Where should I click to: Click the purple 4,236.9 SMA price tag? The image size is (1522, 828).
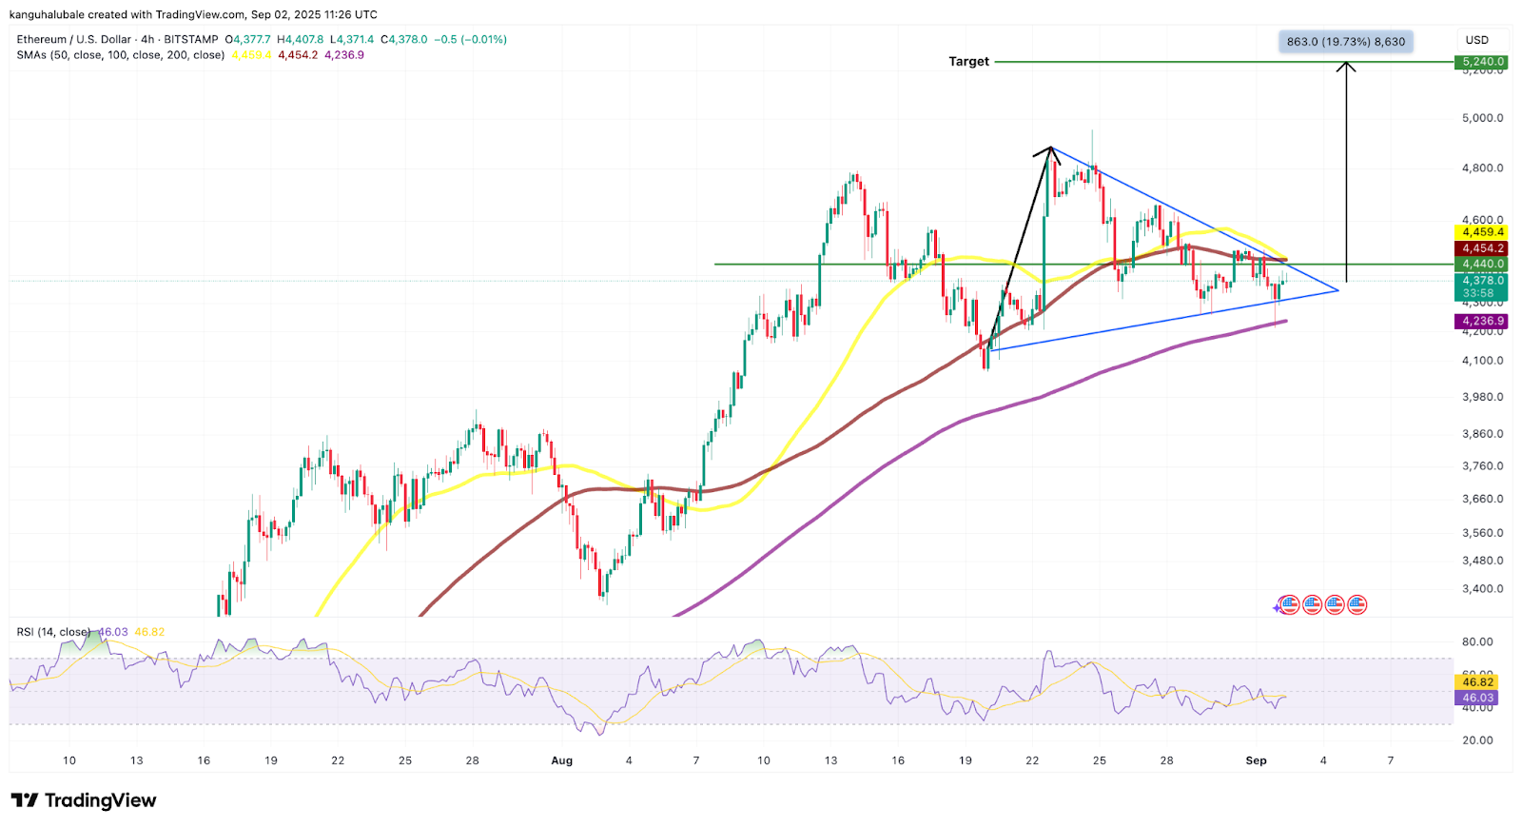pos(1482,322)
